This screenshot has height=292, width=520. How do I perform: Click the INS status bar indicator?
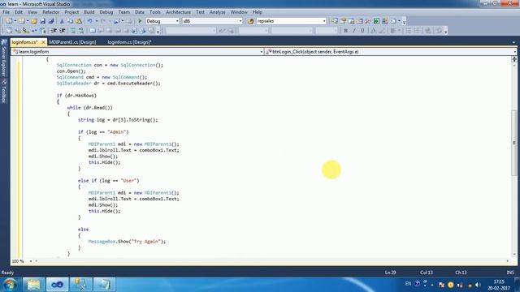(510, 273)
